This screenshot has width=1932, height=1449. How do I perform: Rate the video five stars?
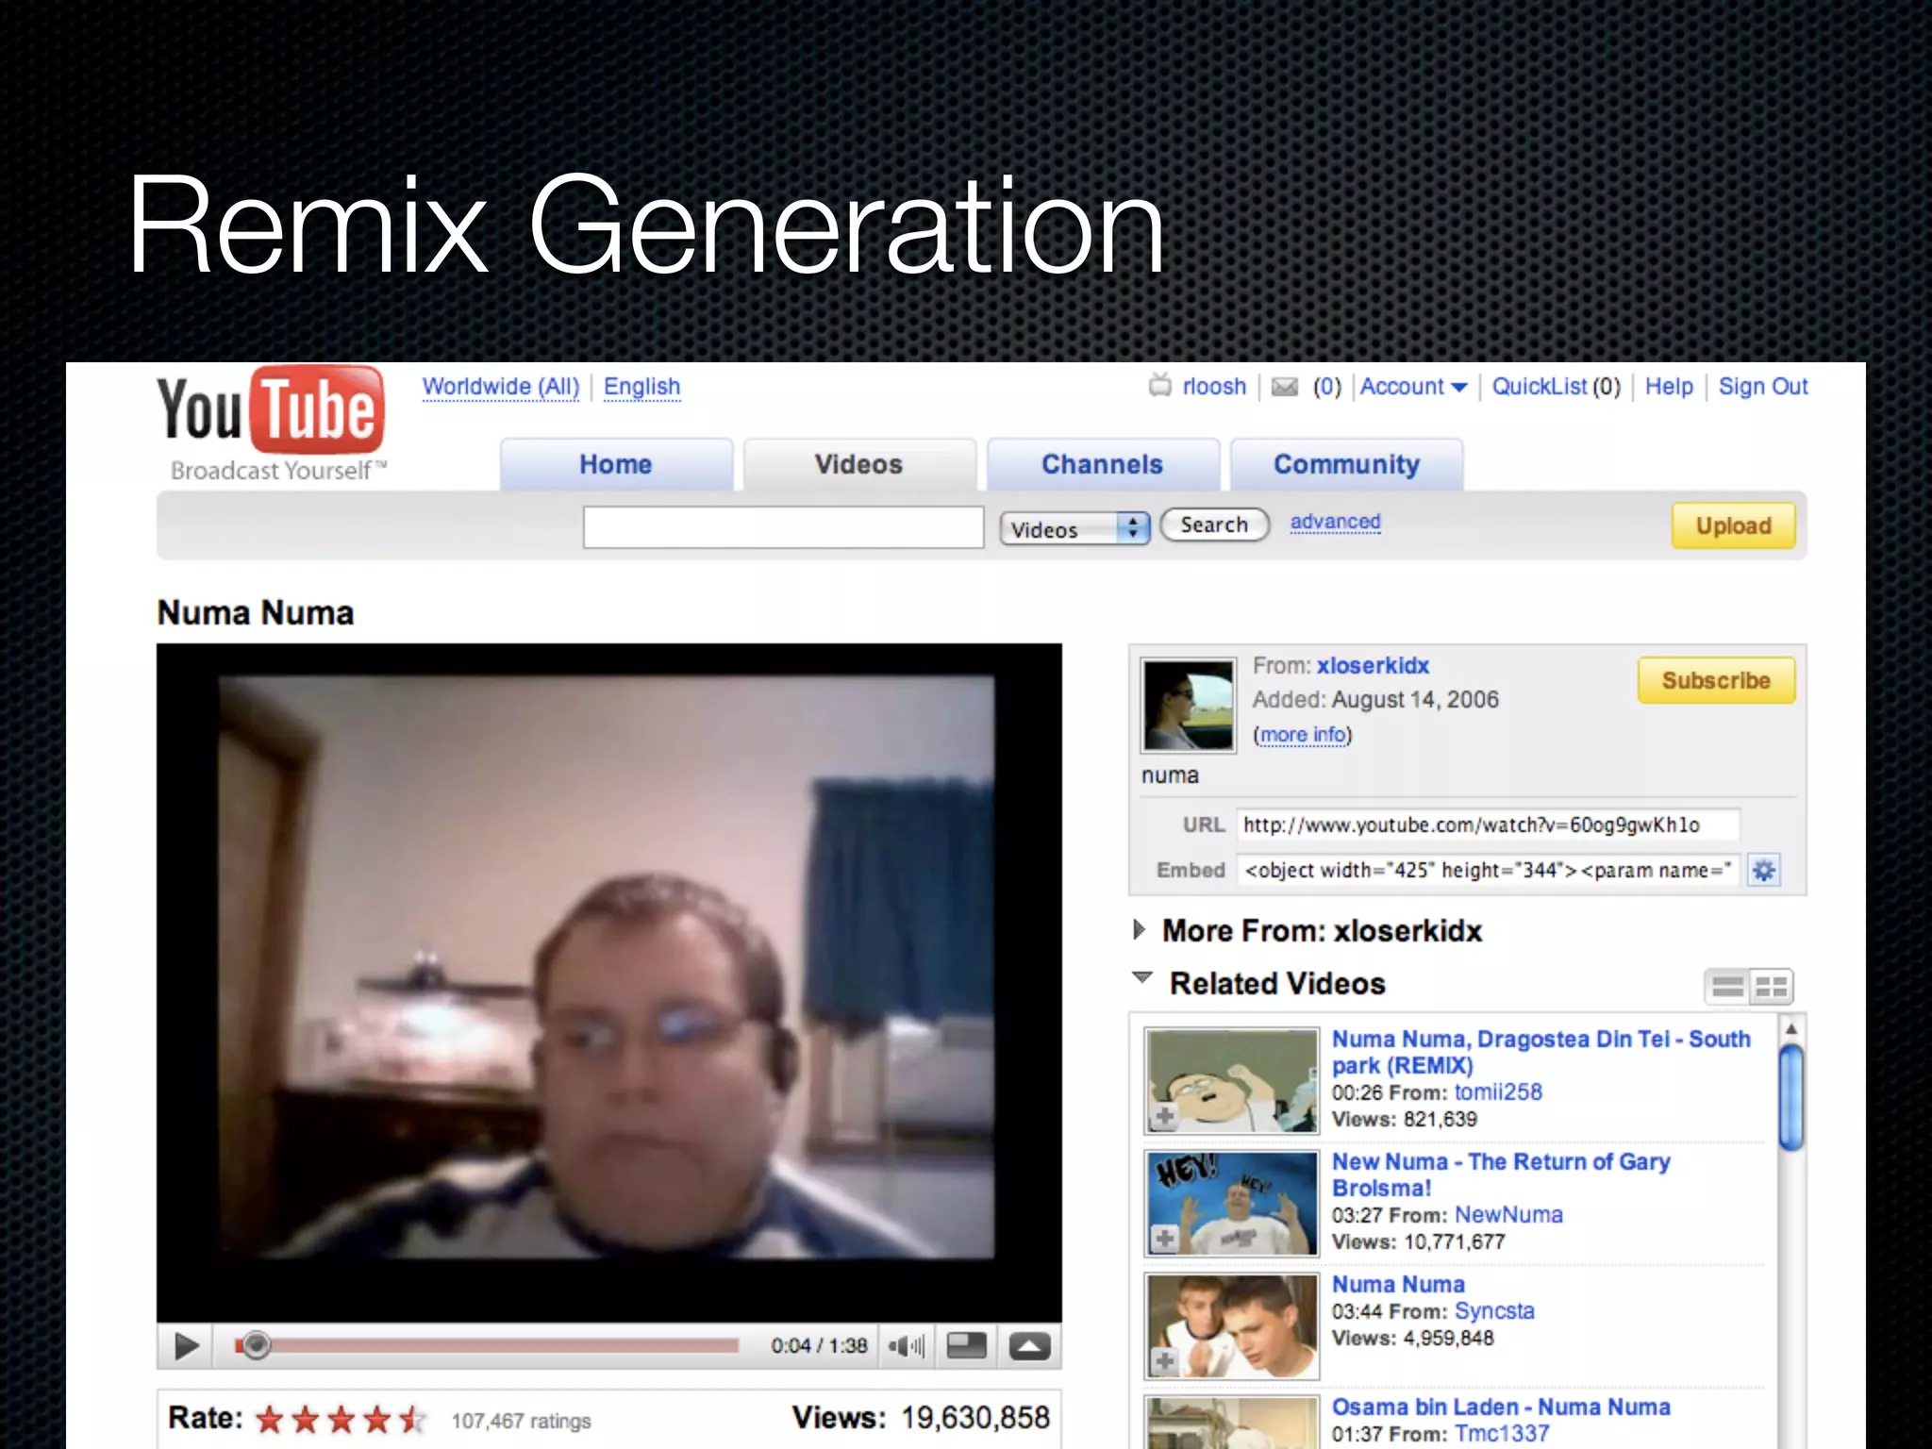[411, 1419]
